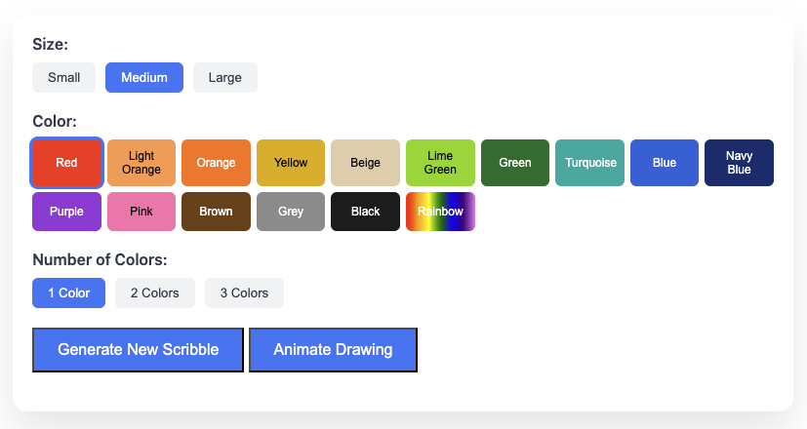Viewport: 807px width, 429px height.
Task: Pick the Purple color swatch
Action: [x=66, y=212]
